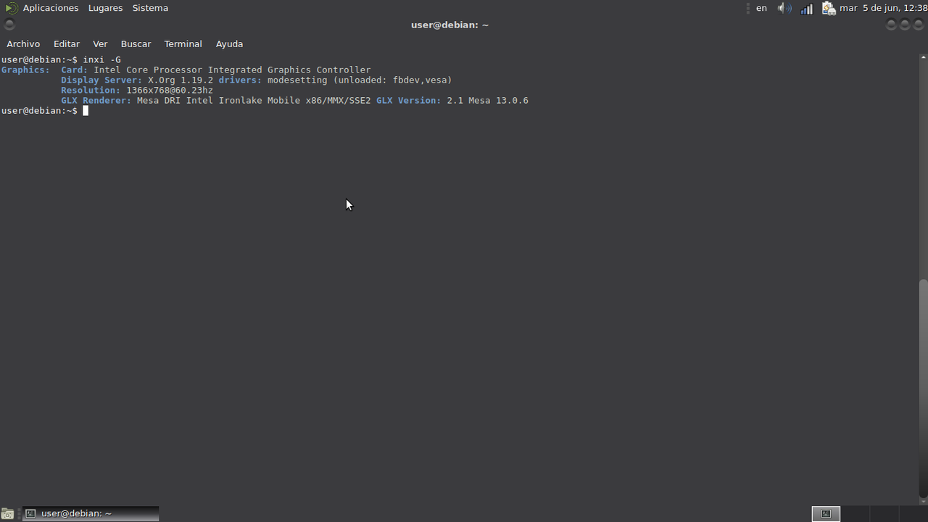Open the Lugares menu
The height and width of the screenshot is (522, 928).
click(105, 8)
